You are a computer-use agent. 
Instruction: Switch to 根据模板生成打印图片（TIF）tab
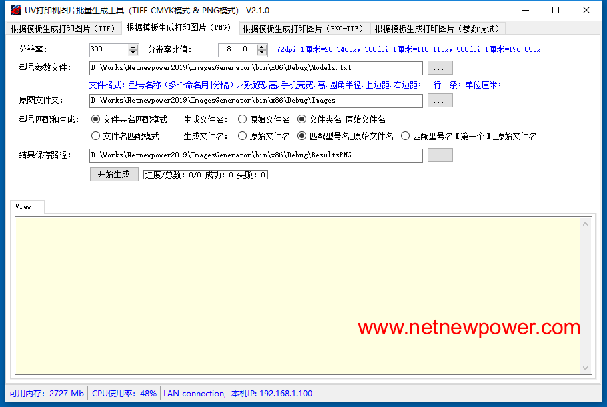tap(63, 29)
